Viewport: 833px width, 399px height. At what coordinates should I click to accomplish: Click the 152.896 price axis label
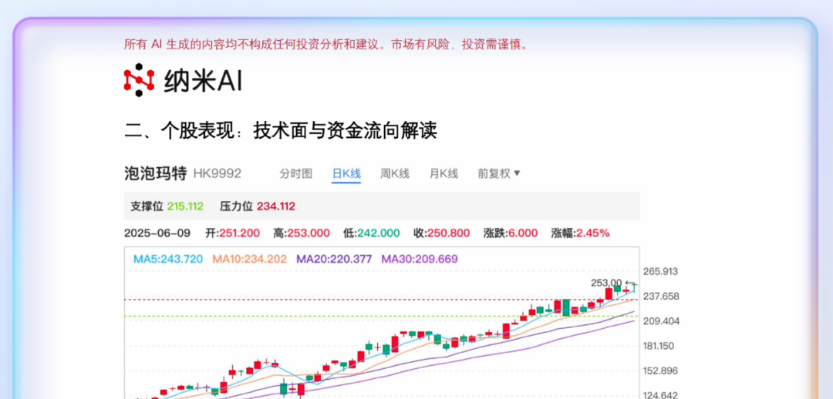pos(660,370)
